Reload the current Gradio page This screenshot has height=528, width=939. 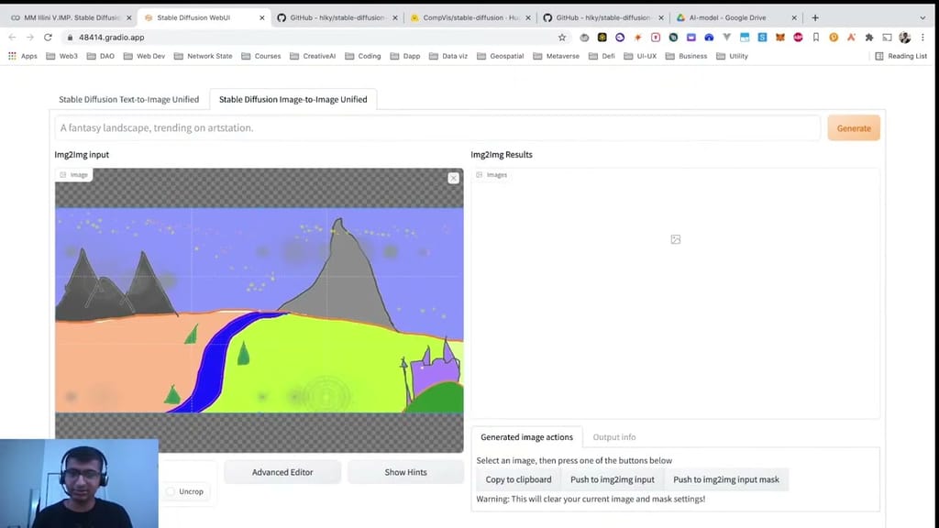tap(49, 38)
